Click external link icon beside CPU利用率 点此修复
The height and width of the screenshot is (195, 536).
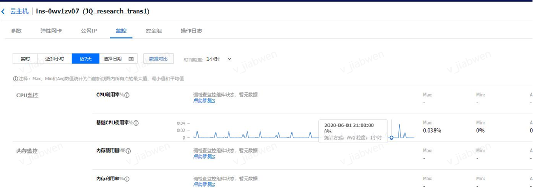click(x=214, y=101)
